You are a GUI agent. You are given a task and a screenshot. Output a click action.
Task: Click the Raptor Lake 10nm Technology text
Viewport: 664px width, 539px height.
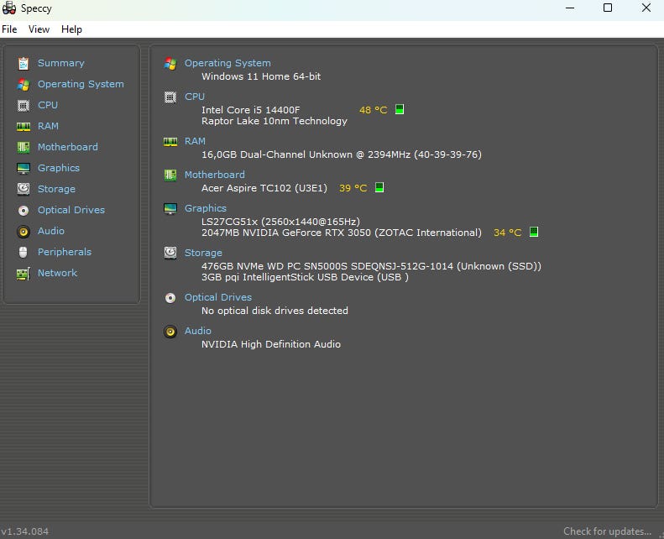tap(274, 121)
